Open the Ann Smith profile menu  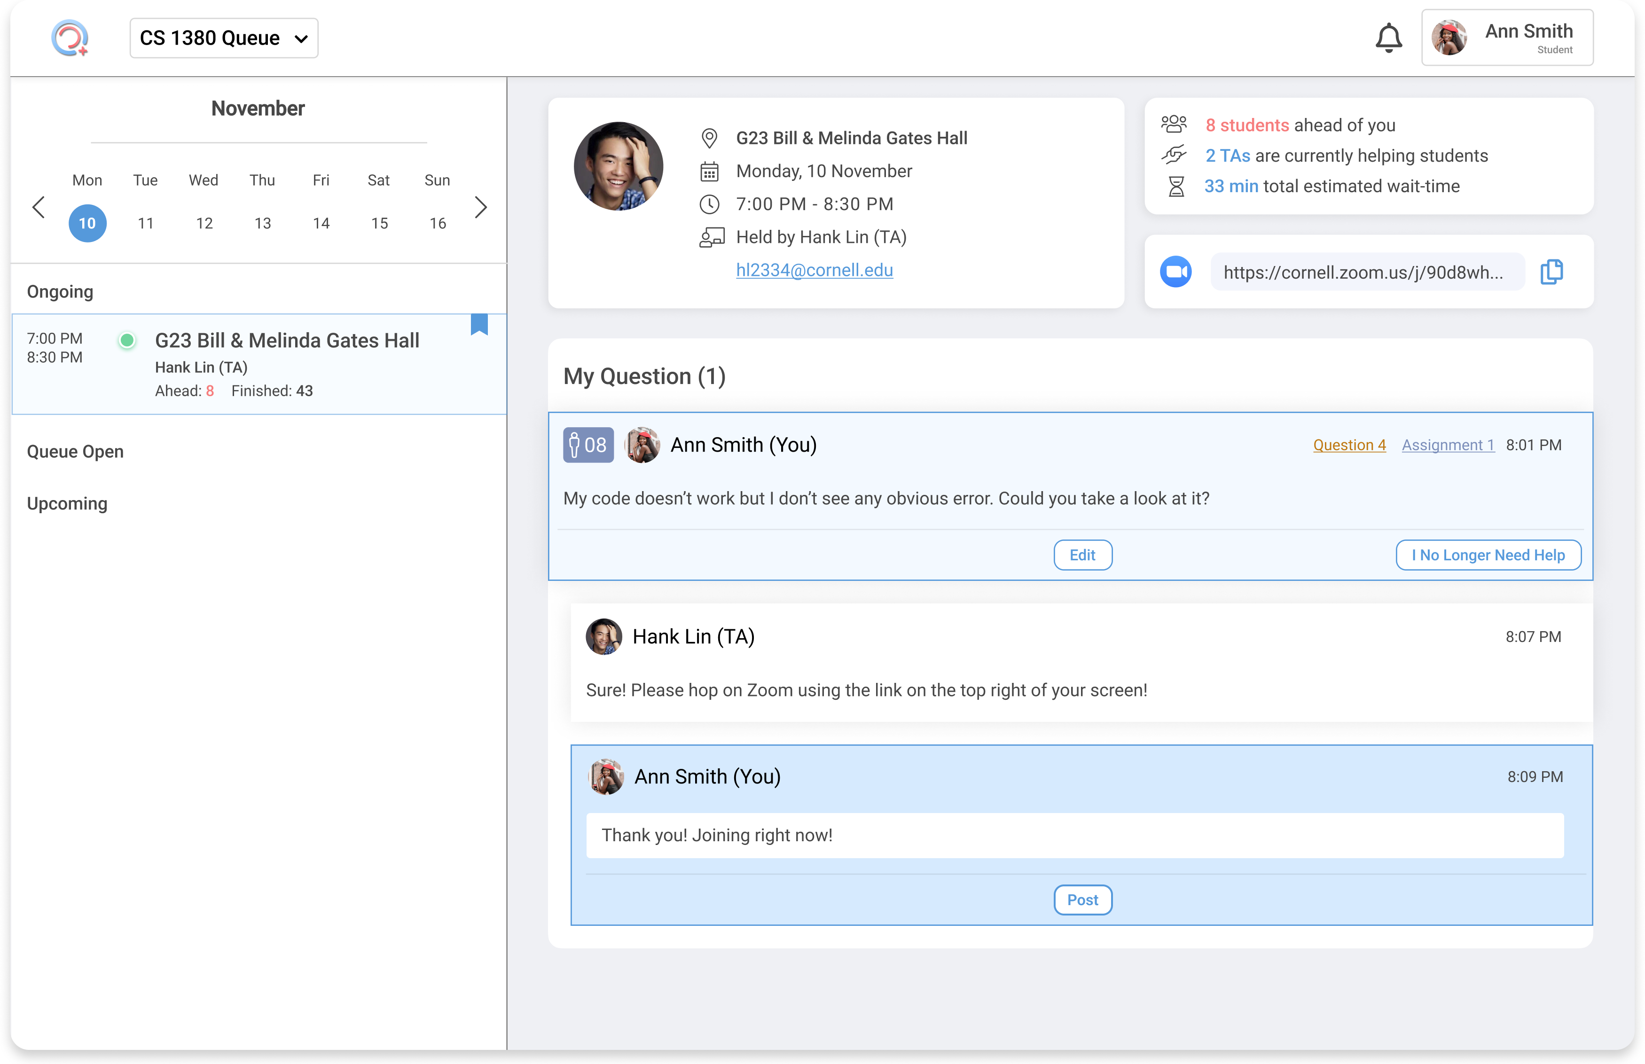click(1507, 38)
